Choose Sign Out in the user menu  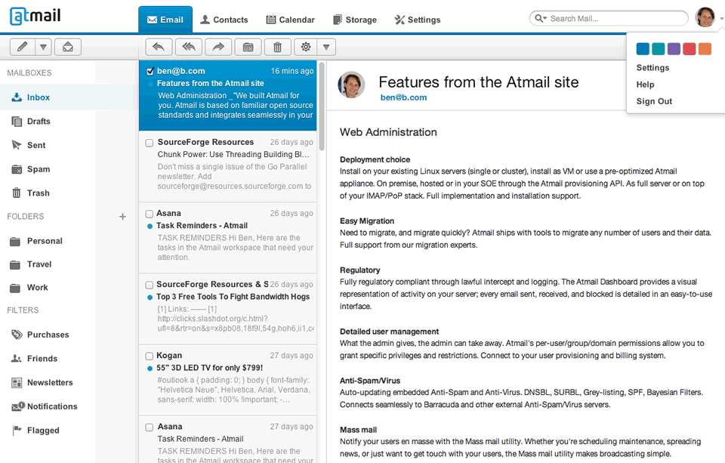point(654,101)
